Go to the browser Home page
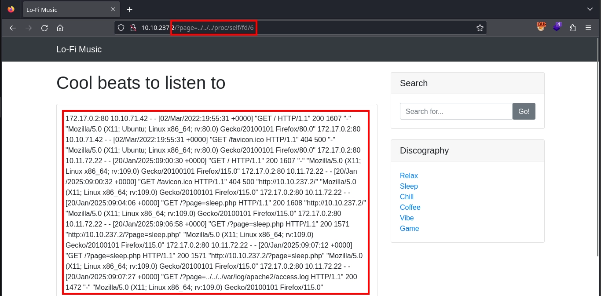Screen dimensions: 601x296 [60, 28]
